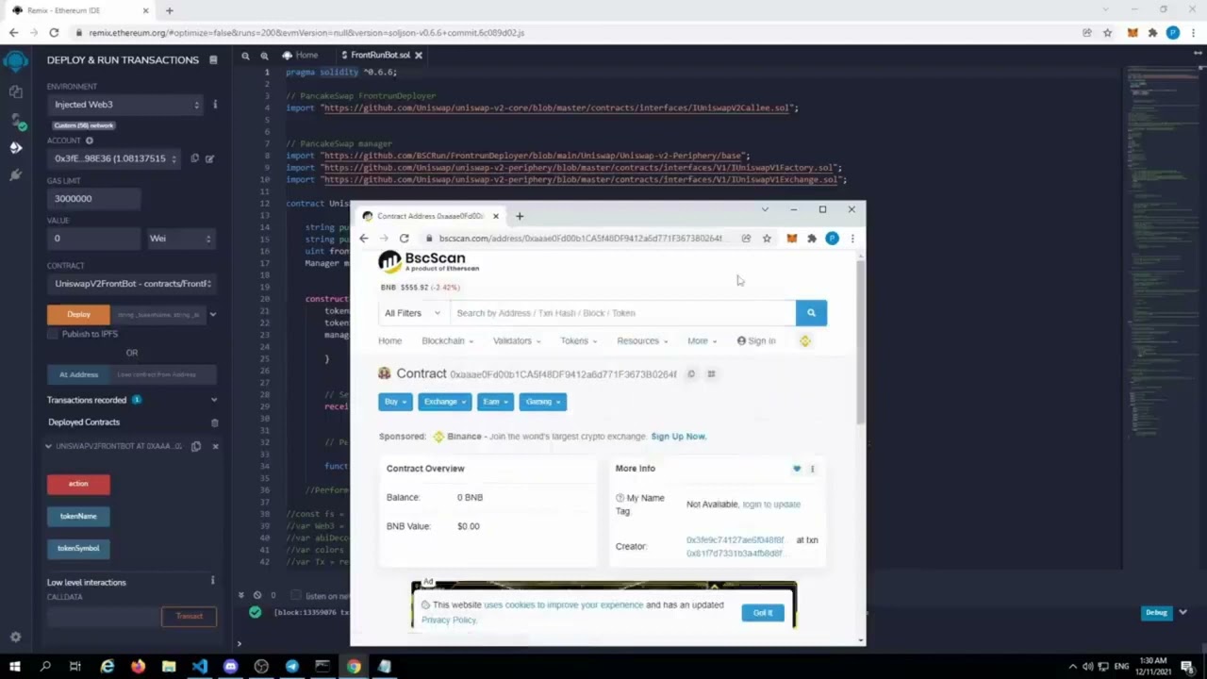Expand Deploy constructor parameters chevron
Screen dimensions: 1207x679
point(212,314)
